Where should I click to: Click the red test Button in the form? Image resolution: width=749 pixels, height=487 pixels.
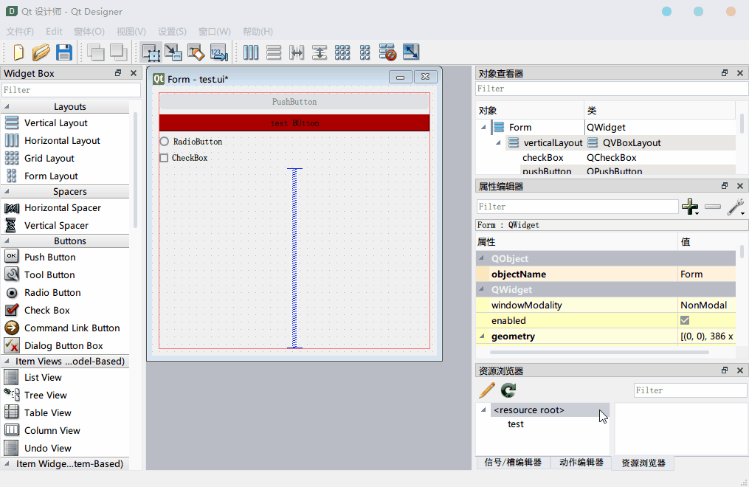[294, 122]
